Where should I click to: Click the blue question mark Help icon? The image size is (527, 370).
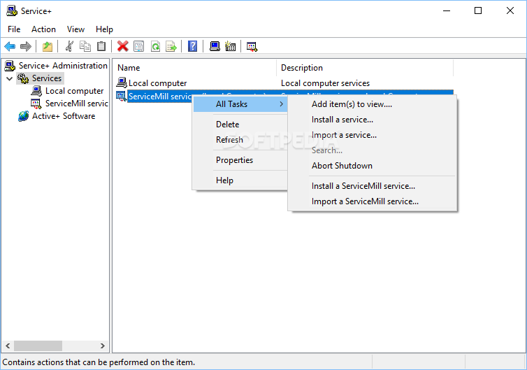pos(193,46)
